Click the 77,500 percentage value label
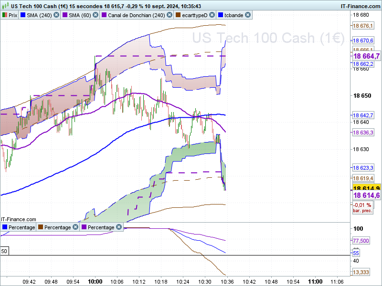 (x=361, y=241)
